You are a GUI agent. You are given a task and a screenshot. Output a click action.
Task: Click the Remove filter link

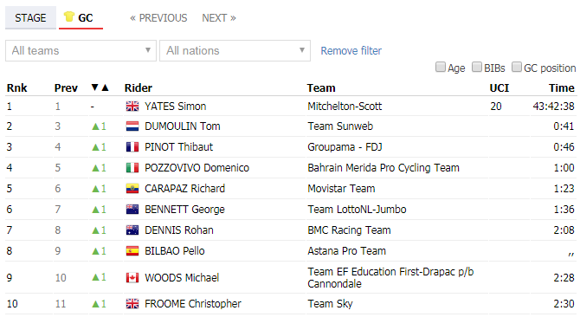tap(351, 51)
